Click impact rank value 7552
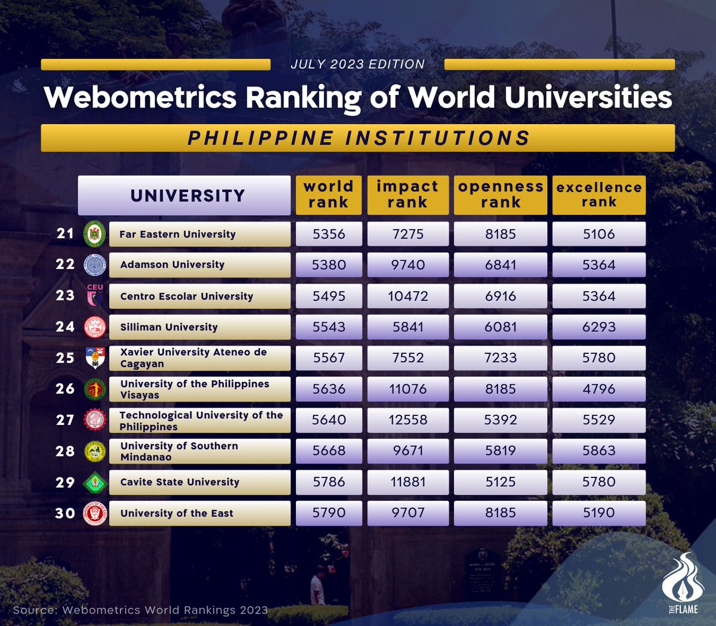 (408, 358)
